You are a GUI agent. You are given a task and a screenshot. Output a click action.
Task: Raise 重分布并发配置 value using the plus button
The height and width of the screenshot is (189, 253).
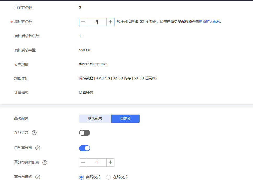[111, 163]
